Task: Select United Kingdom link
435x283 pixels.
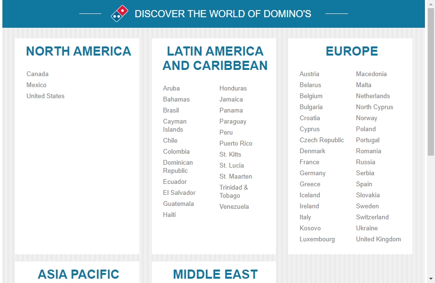Action: point(378,239)
